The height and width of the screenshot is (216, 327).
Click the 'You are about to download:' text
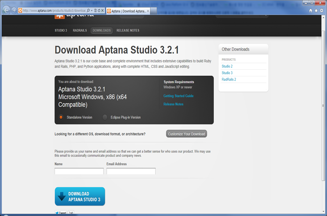pos(76,82)
